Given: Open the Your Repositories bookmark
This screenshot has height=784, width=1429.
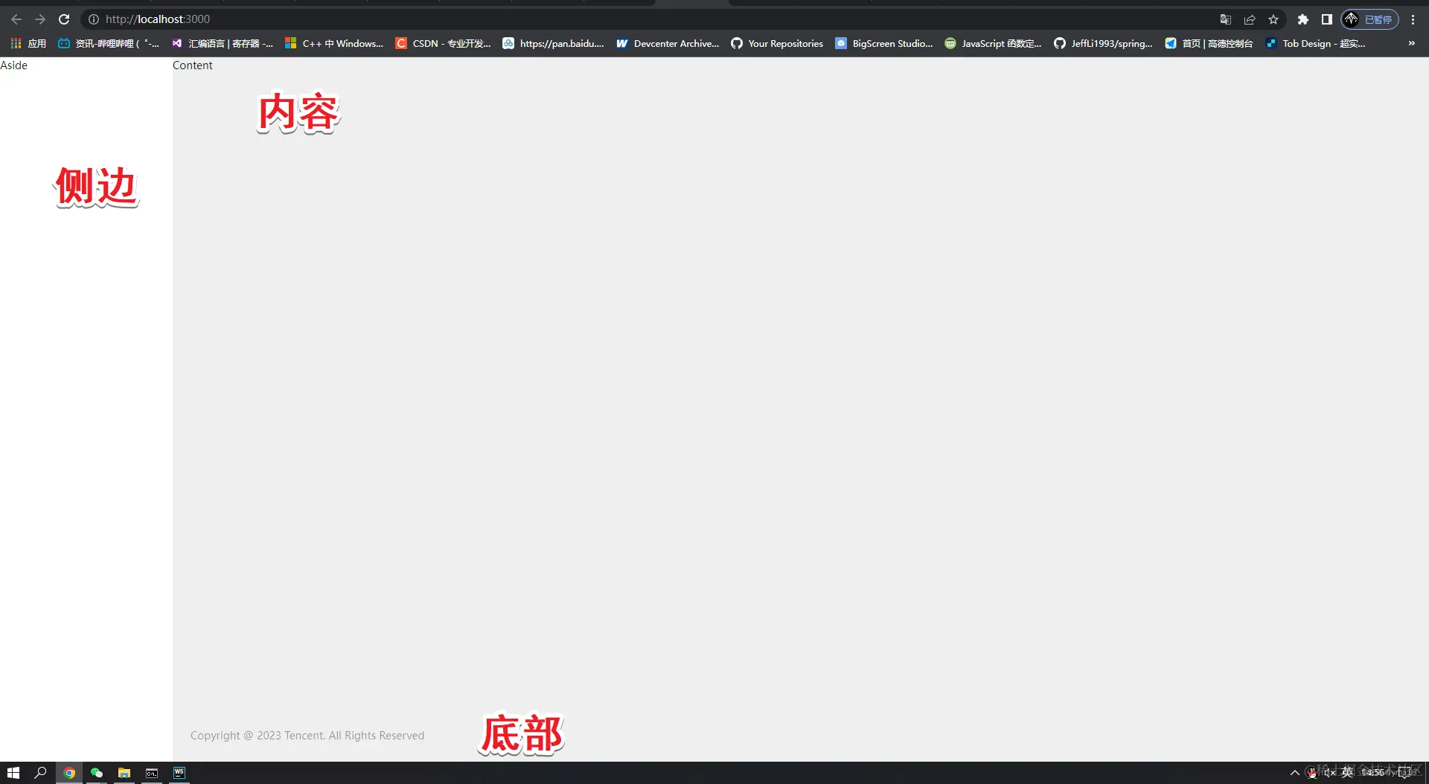Looking at the screenshot, I should [777, 43].
